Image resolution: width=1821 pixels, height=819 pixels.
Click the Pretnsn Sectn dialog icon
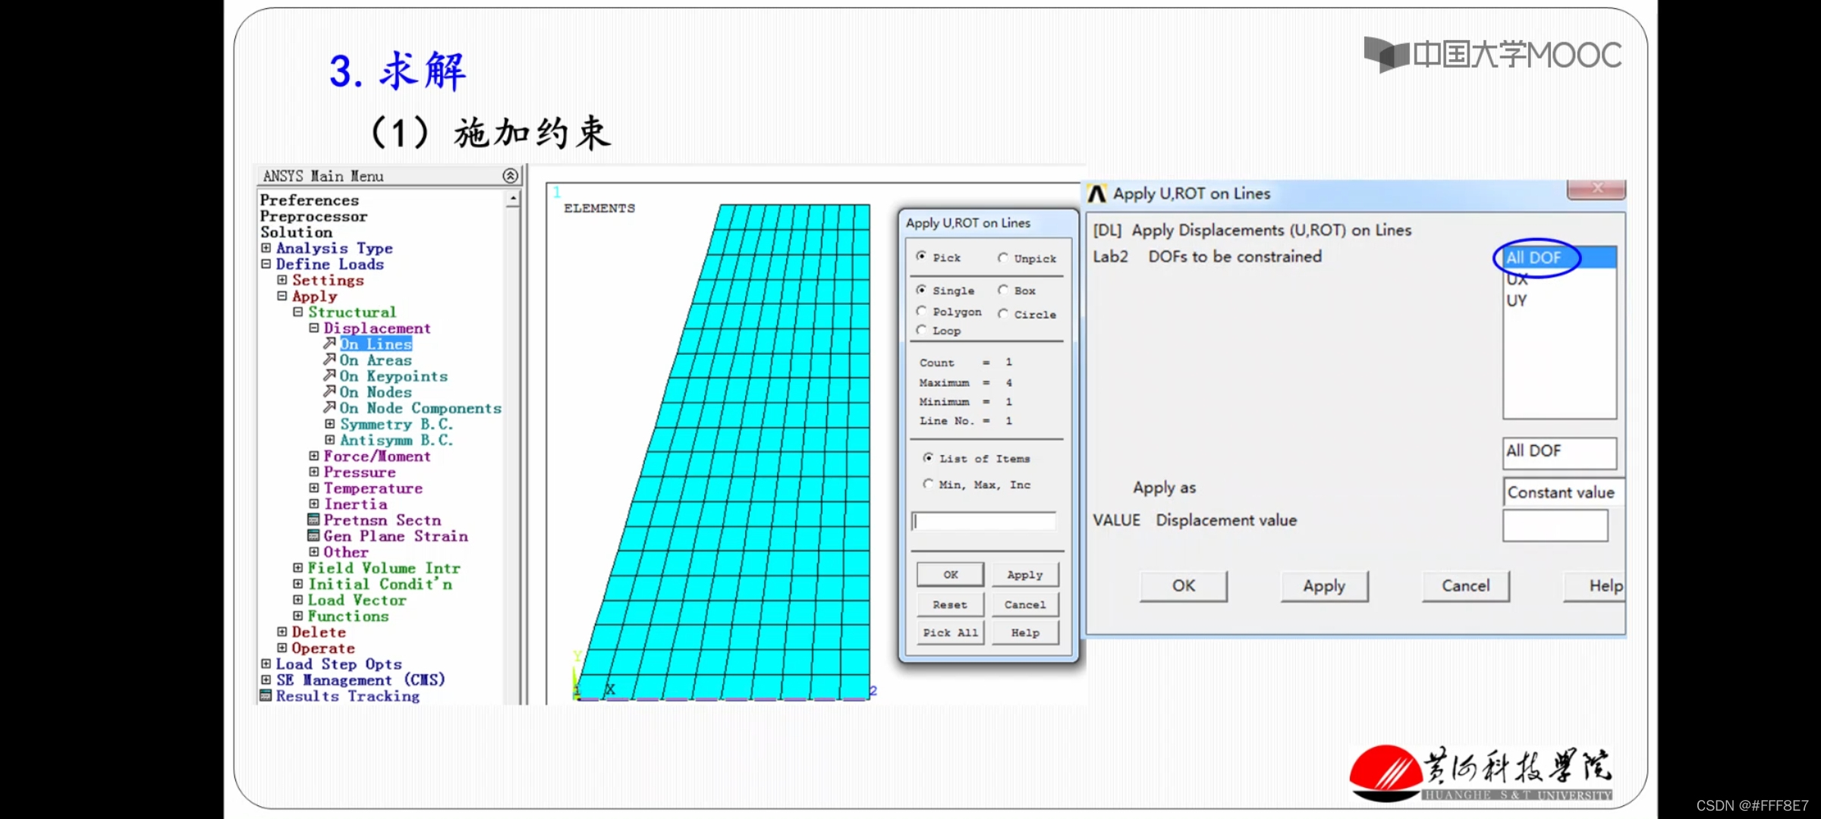[x=313, y=519]
